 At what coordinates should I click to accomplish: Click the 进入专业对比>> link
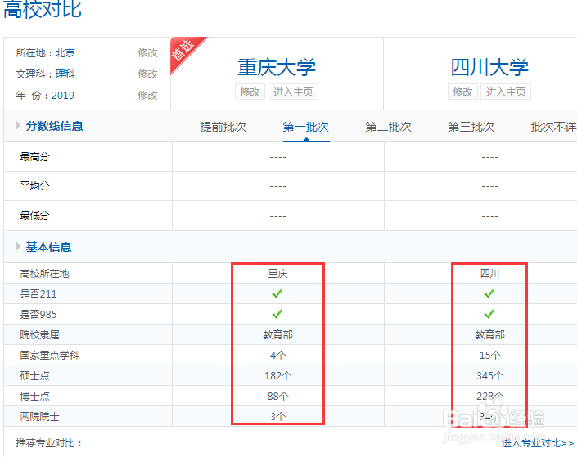click(537, 443)
